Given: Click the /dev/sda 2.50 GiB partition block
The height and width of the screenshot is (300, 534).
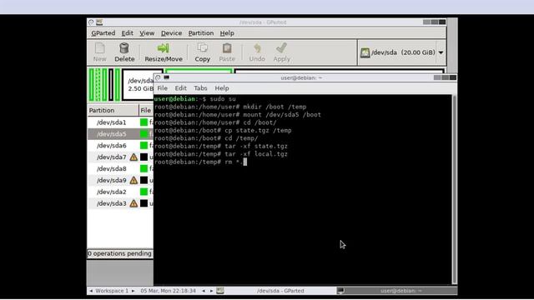Looking at the screenshot, I should (x=139, y=85).
